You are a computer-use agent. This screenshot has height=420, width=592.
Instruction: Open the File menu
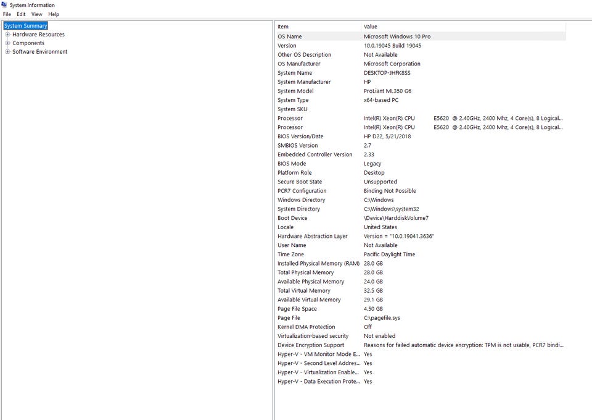point(7,14)
